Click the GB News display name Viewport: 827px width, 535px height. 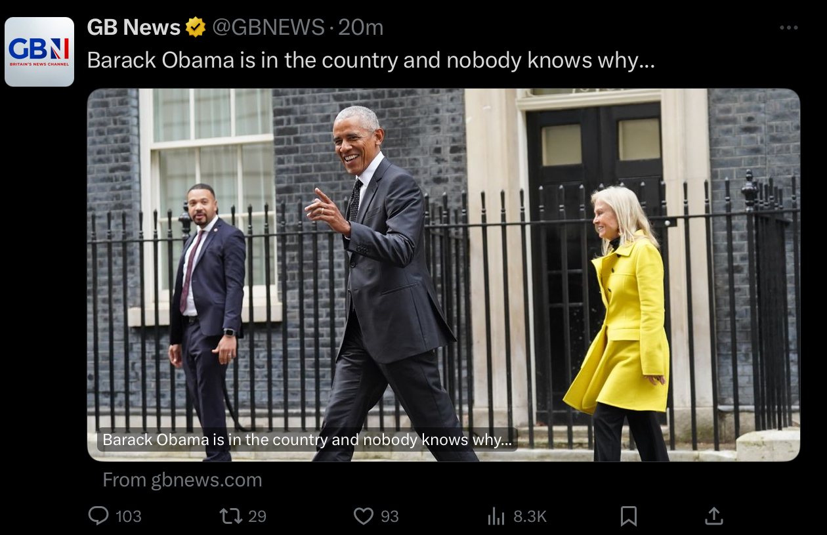134,27
